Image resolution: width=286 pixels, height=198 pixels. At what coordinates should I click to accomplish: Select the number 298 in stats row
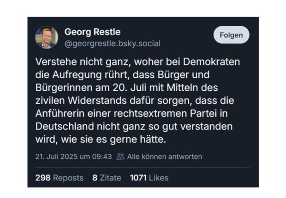click(x=43, y=178)
